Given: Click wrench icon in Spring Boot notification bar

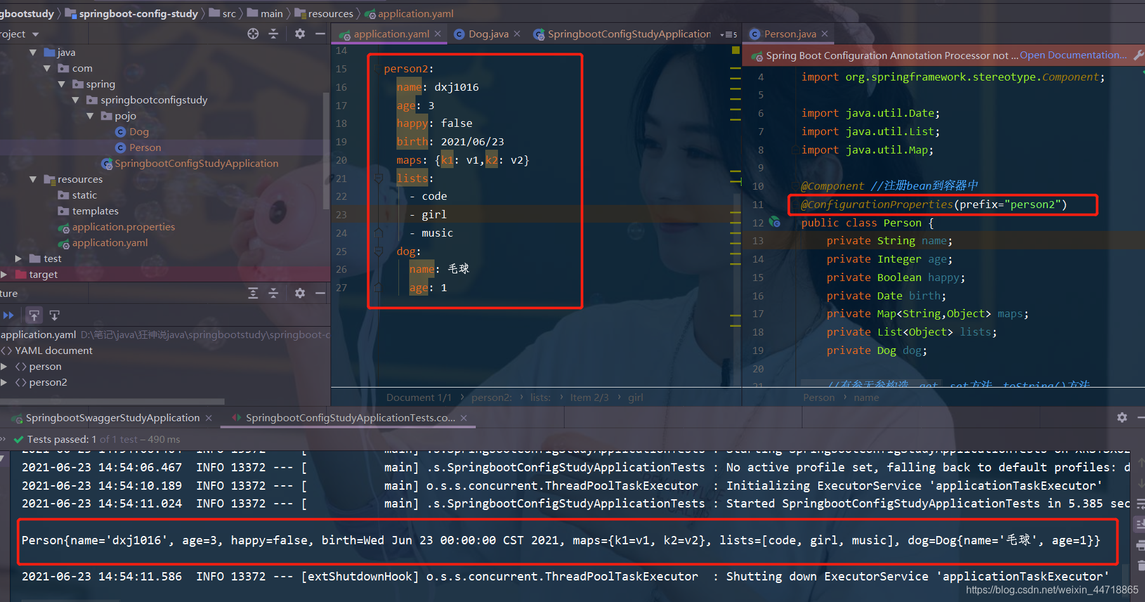Looking at the screenshot, I should pyautogui.click(x=1139, y=56).
